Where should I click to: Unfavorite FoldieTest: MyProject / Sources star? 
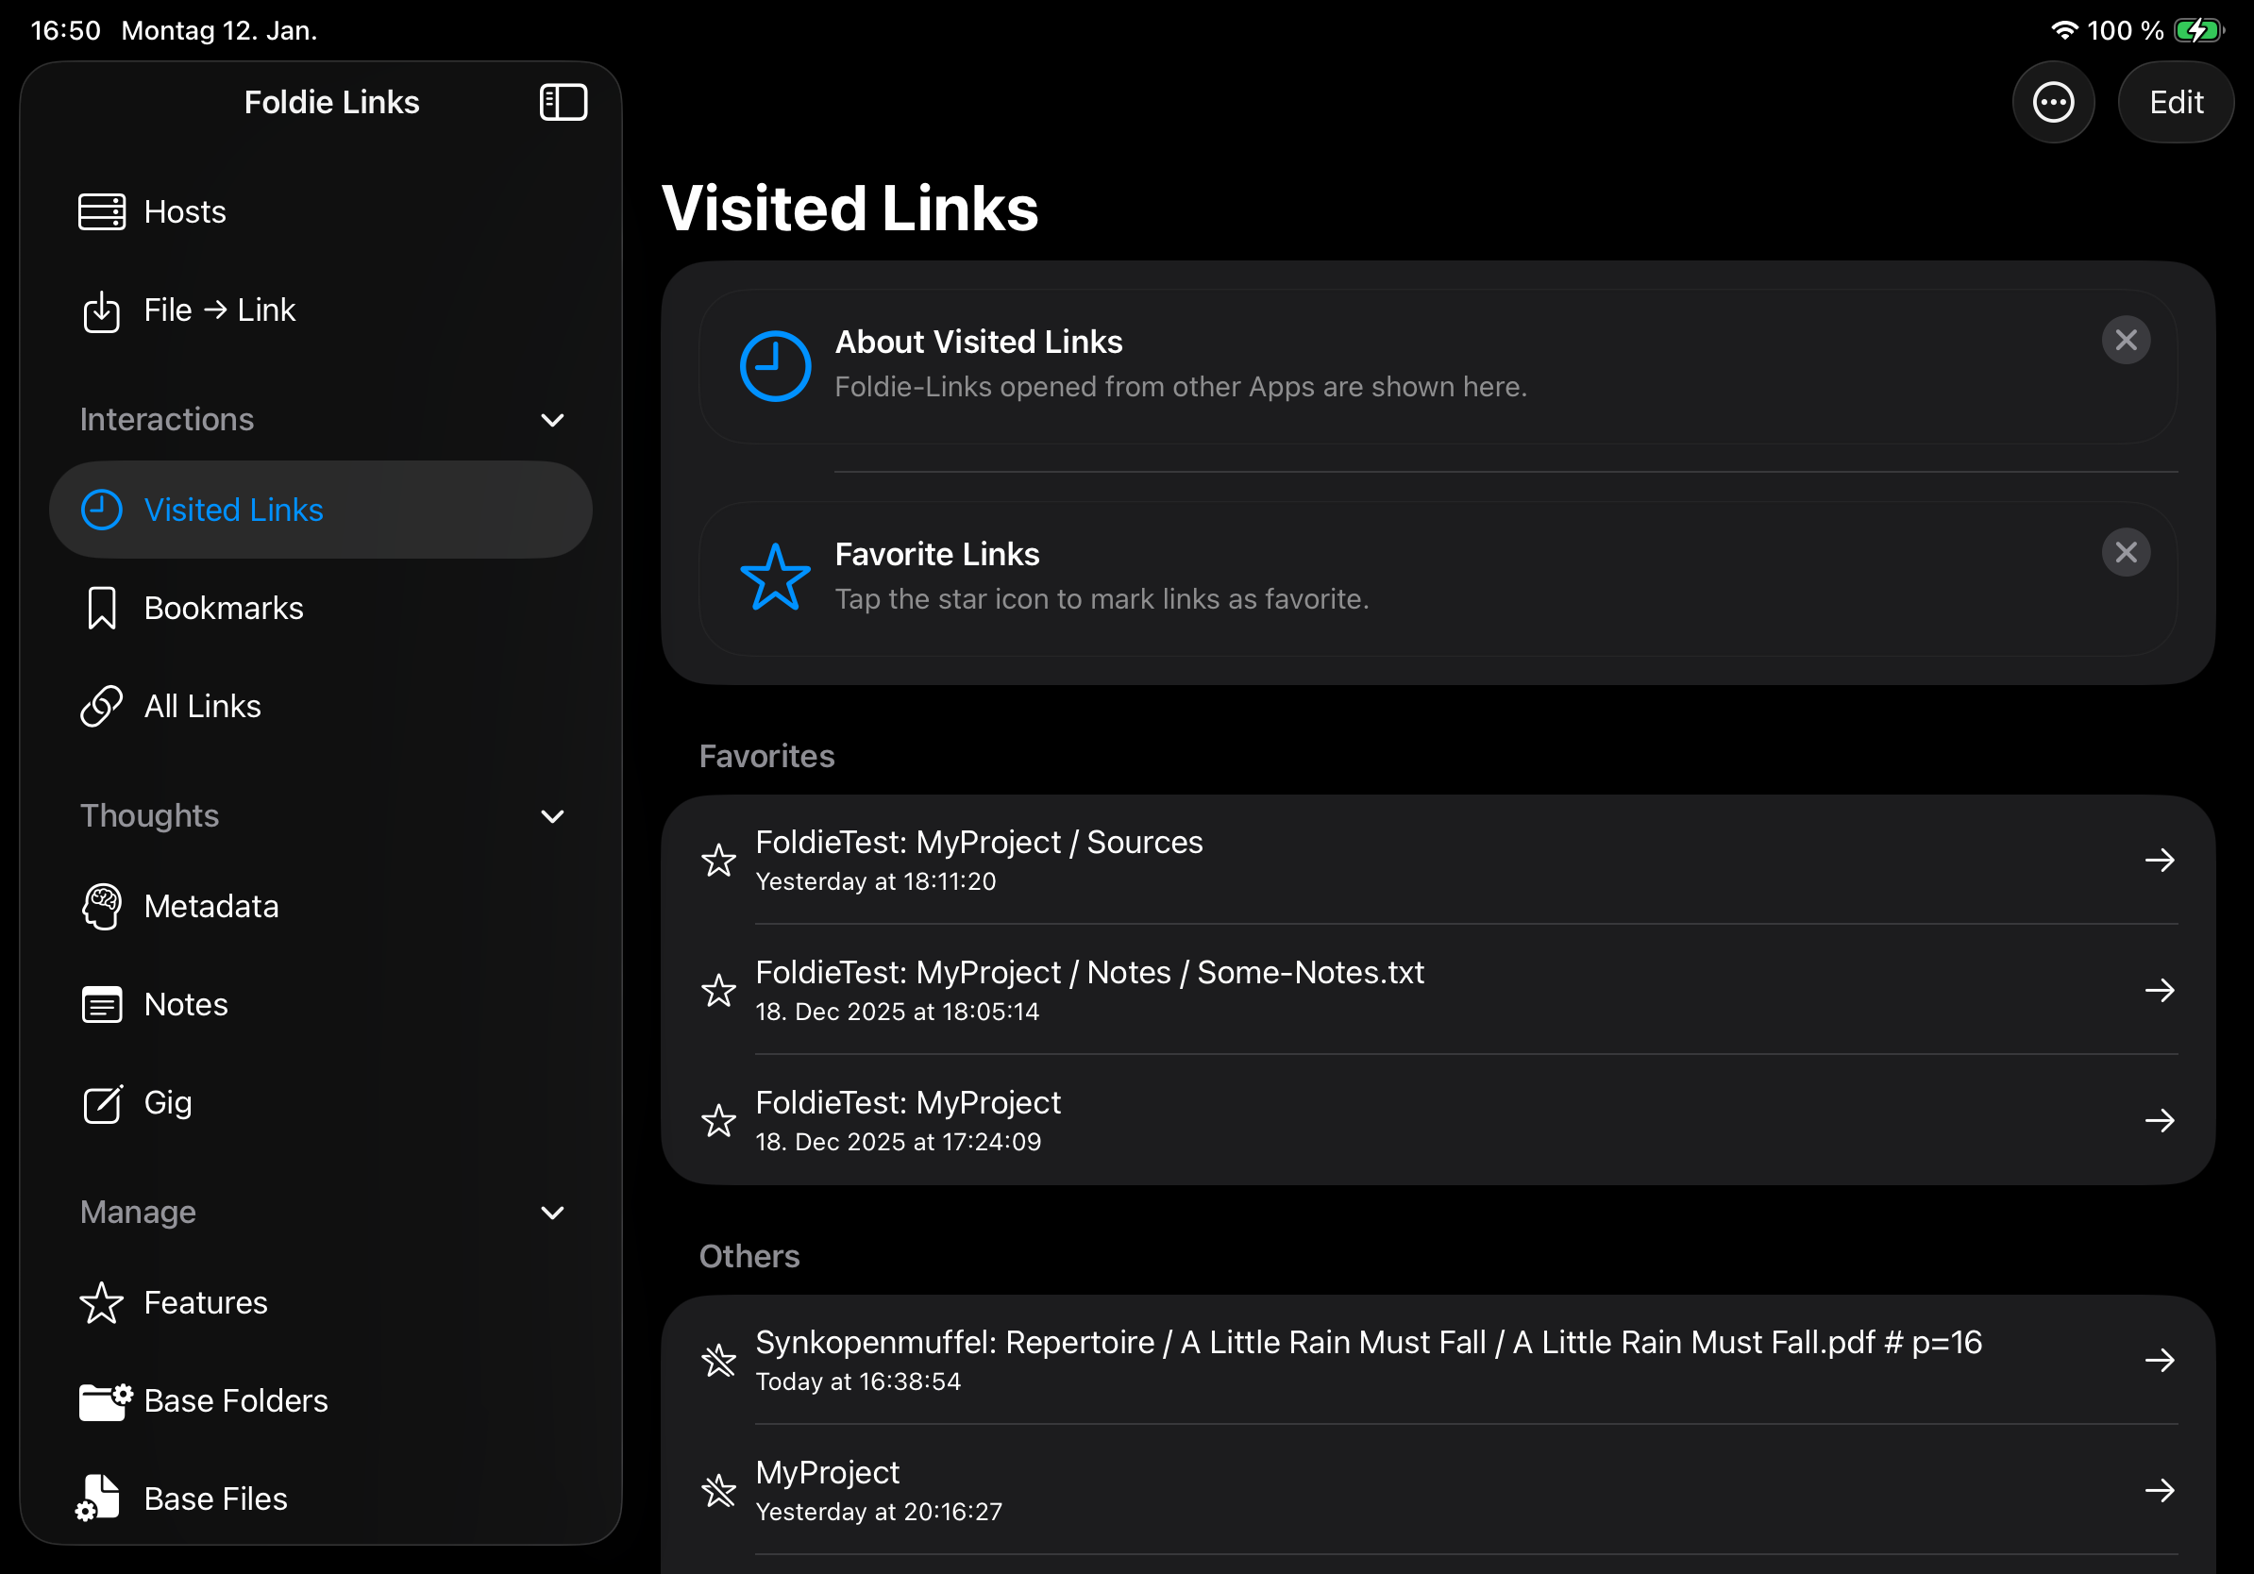(x=718, y=861)
